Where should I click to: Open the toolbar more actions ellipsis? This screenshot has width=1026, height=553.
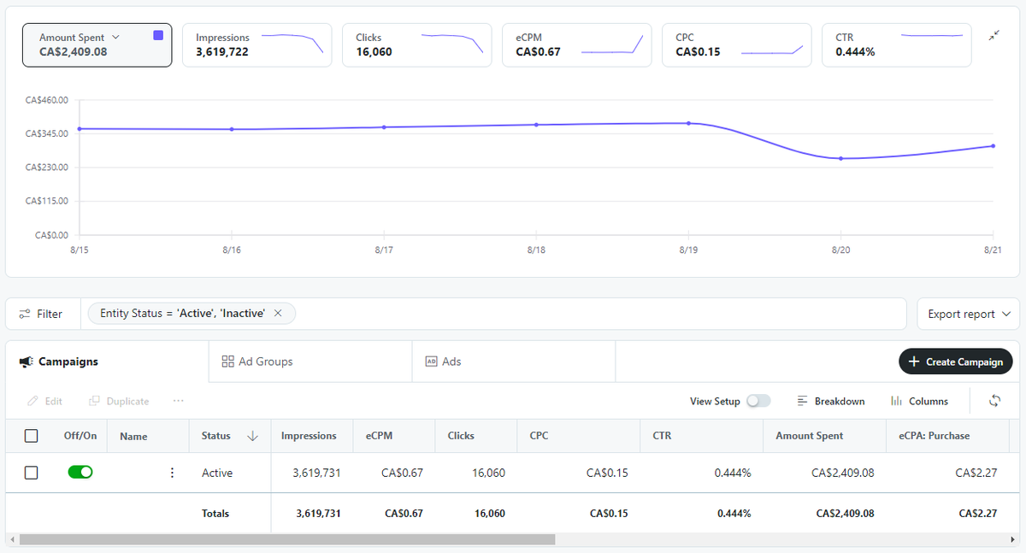178,400
